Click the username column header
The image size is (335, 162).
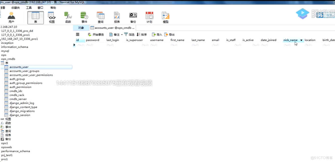click(157, 40)
